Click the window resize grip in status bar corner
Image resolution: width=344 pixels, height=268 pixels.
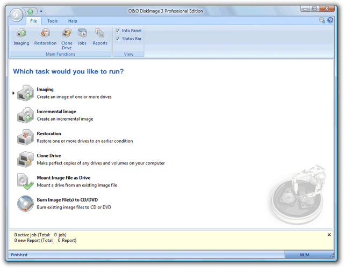(x=332, y=255)
